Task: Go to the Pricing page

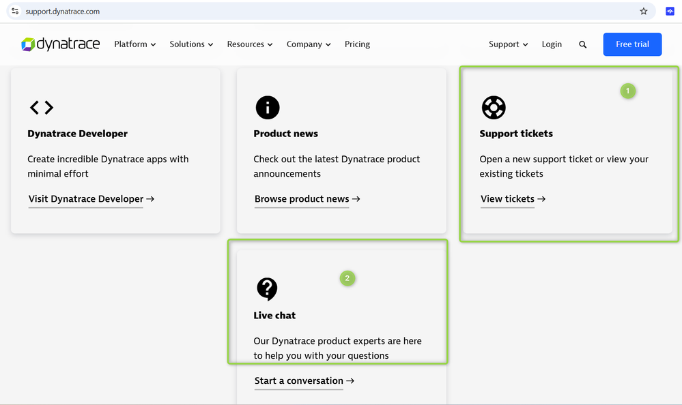Action: [x=357, y=44]
